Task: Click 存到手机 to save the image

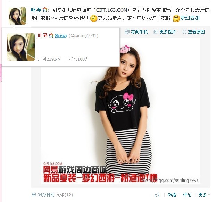Action: coord(139,32)
